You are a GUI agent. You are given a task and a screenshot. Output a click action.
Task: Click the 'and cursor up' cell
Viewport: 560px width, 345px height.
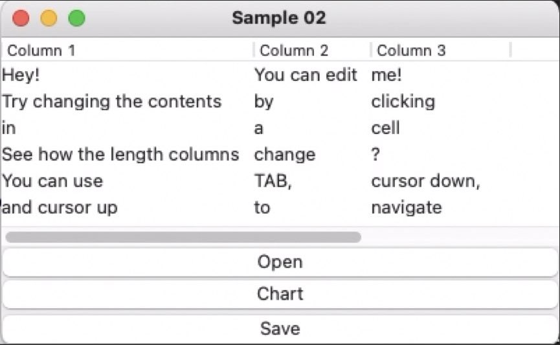(127, 208)
